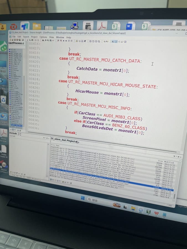Click the context help arrow toolbar icon
The image size is (187, 249).
pos(107,41)
